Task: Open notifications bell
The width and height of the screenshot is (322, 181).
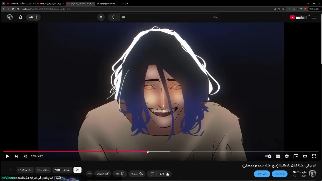Action: point(21,17)
